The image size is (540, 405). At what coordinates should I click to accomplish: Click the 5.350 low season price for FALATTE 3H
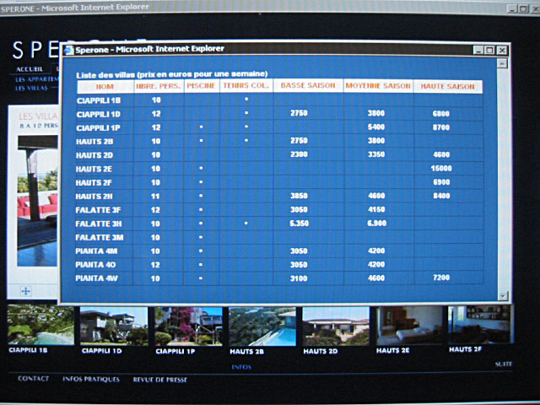(x=299, y=224)
